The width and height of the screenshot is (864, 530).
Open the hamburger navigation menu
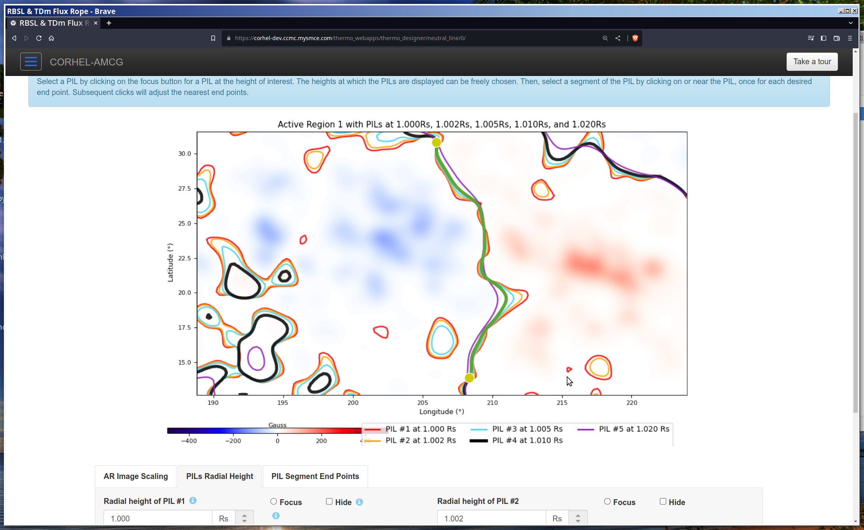pyautogui.click(x=31, y=62)
